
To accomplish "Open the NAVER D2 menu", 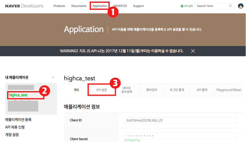I will point(120,6).
